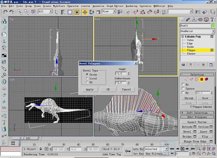This screenshot has width=217, height=158.
Task: Click the green object color swatch
Action: pyautogui.click(x=213, y=26)
